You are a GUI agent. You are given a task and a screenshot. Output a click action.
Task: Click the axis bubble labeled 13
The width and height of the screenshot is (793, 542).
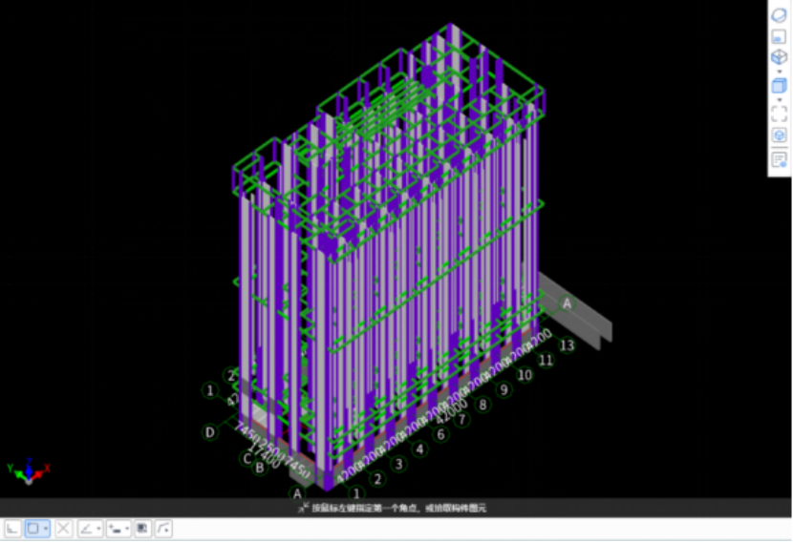(567, 345)
